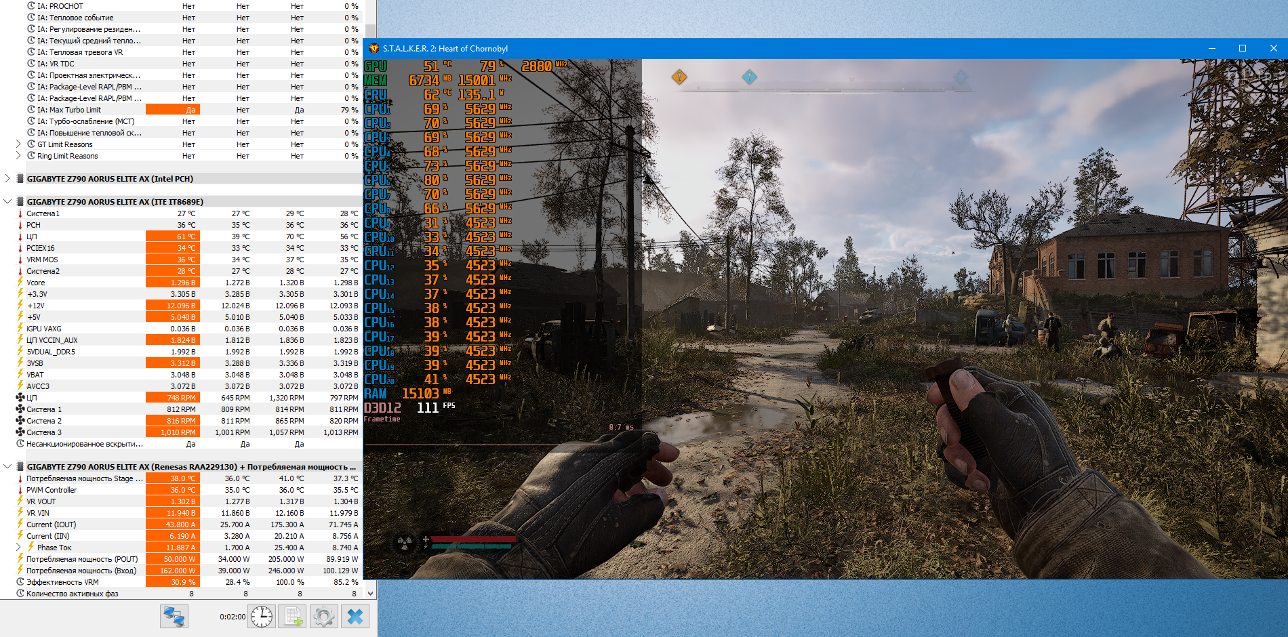Select the IA: Max Turbo Limit row label
This screenshot has height=637, width=1288.
(x=69, y=110)
